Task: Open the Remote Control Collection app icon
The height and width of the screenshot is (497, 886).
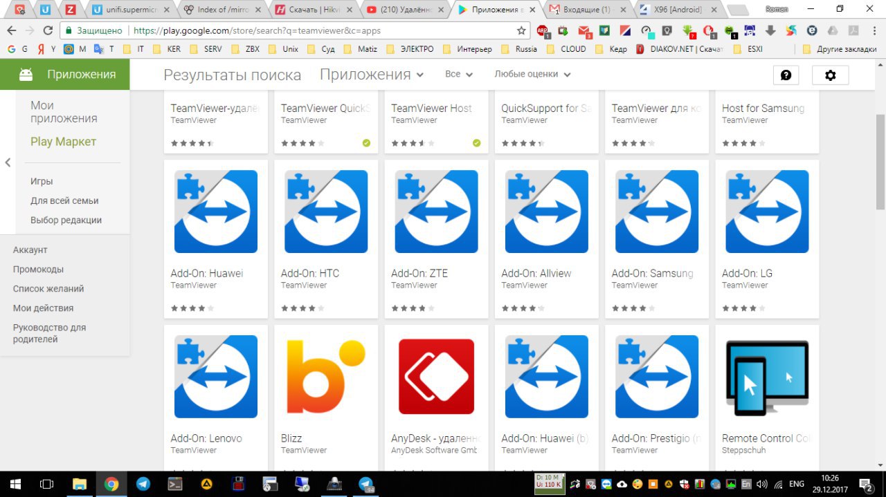Action: (x=767, y=377)
